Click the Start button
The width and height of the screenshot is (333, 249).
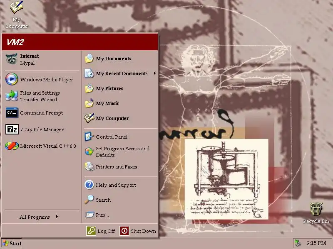12,243
